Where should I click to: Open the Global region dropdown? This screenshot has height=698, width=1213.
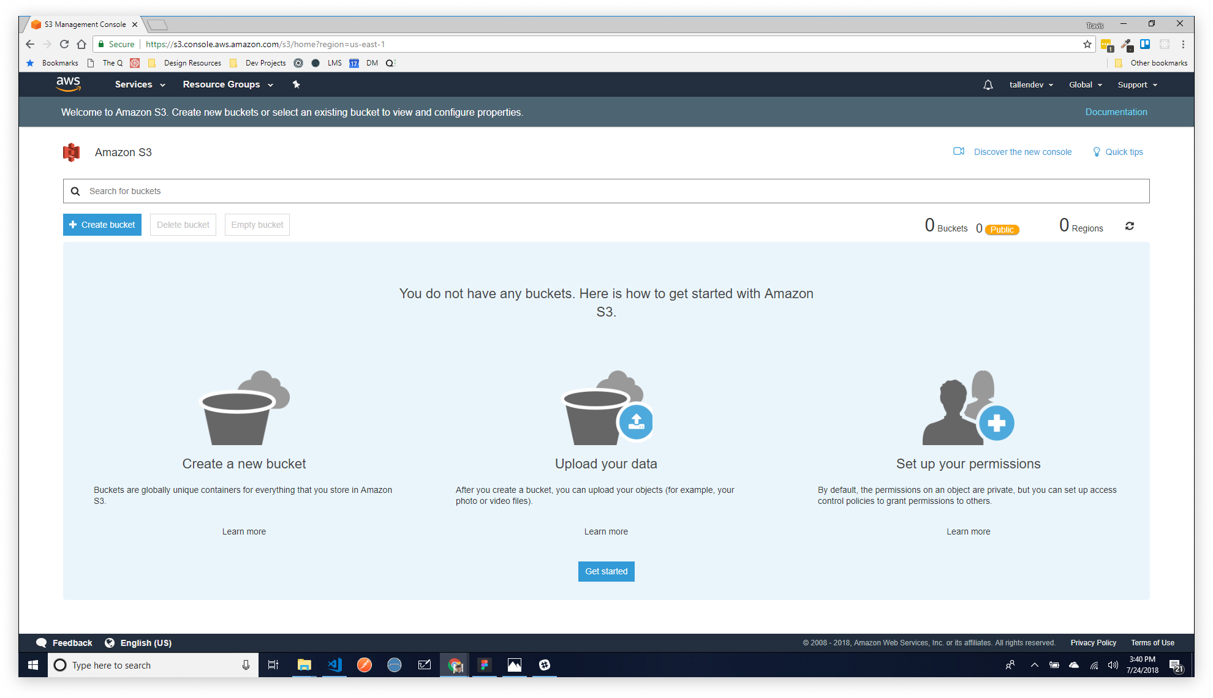coord(1085,85)
